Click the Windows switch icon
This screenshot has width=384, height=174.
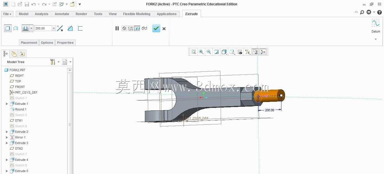click(62, 4)
